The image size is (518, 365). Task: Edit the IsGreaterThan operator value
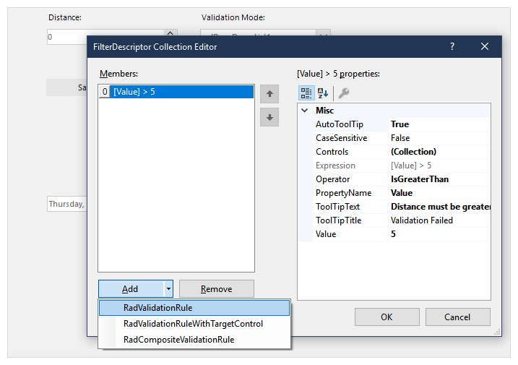pos(439,179)
